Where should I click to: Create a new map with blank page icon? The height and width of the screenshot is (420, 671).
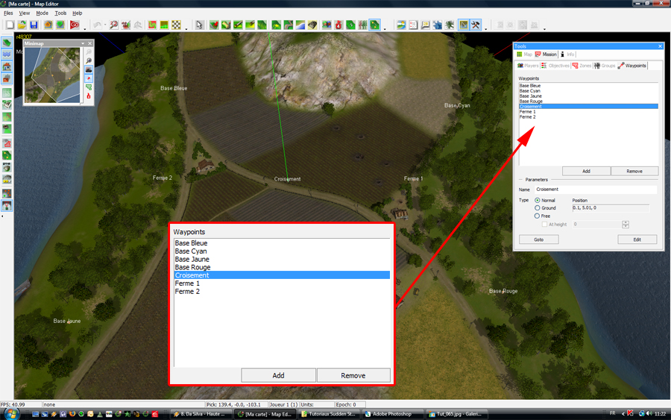pyautogui.click(x=10, y=25)
